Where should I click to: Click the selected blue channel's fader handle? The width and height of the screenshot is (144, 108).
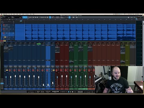[48, 85]
